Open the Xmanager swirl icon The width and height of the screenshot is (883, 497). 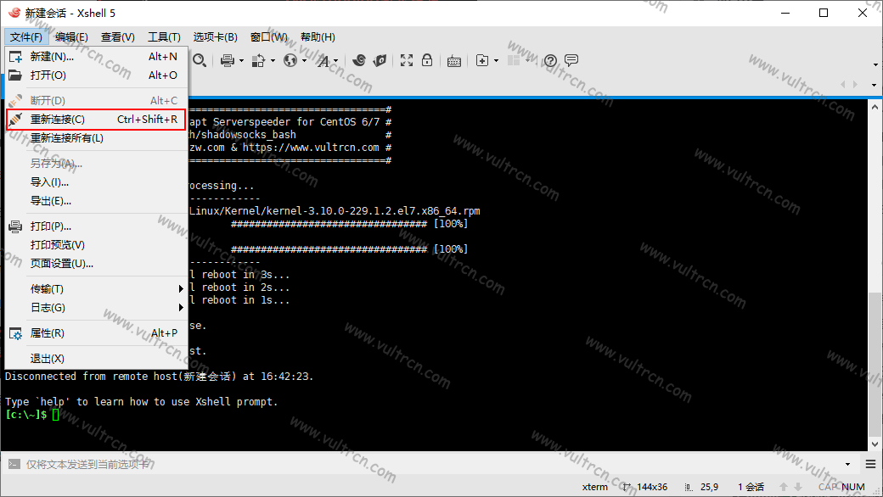coord(359,60)
